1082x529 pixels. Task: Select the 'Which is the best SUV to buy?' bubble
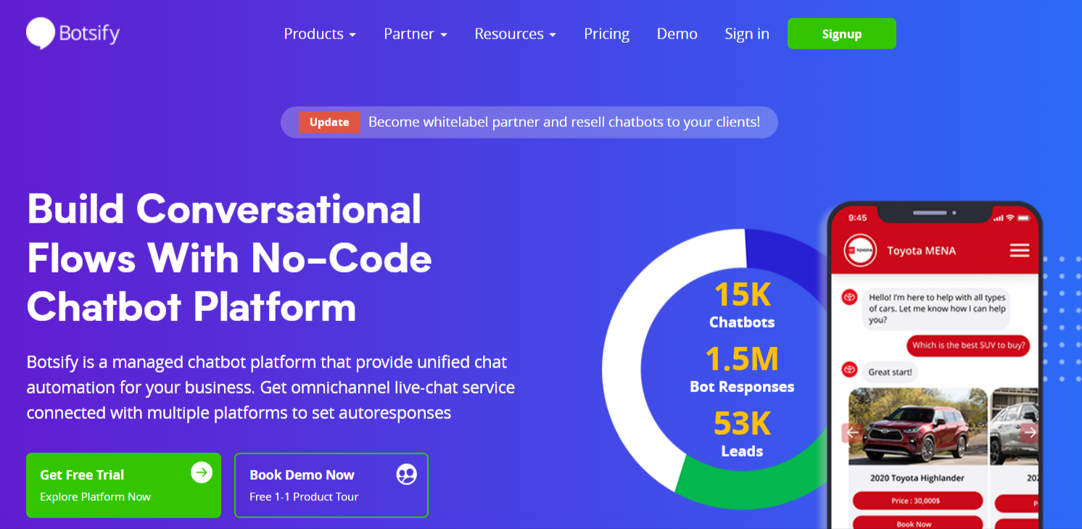click(x=968, y=346)
